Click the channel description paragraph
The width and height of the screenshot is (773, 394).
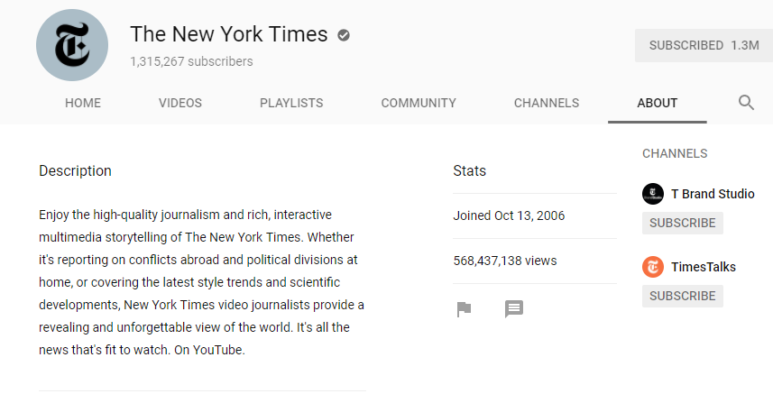click(x=202, y=282)
